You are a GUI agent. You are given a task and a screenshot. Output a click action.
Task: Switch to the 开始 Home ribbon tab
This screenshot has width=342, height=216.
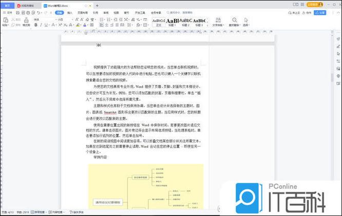pyautogui.click(x=60, y=13)
